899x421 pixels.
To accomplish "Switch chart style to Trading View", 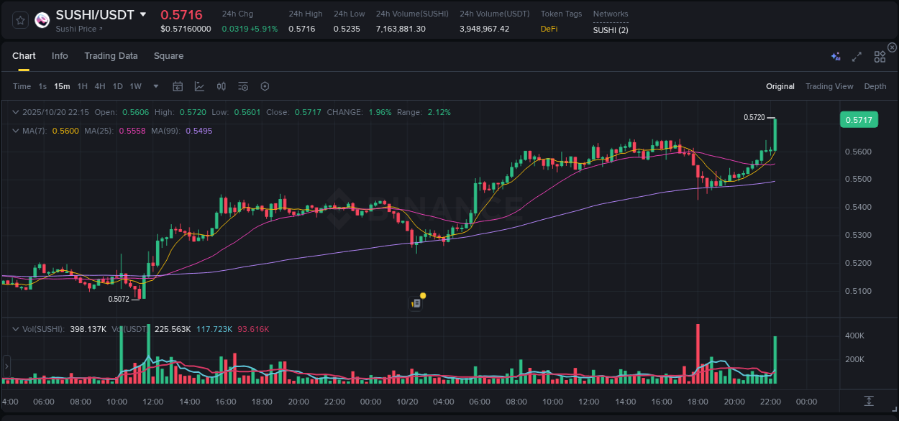I will (x=829, y=86).
